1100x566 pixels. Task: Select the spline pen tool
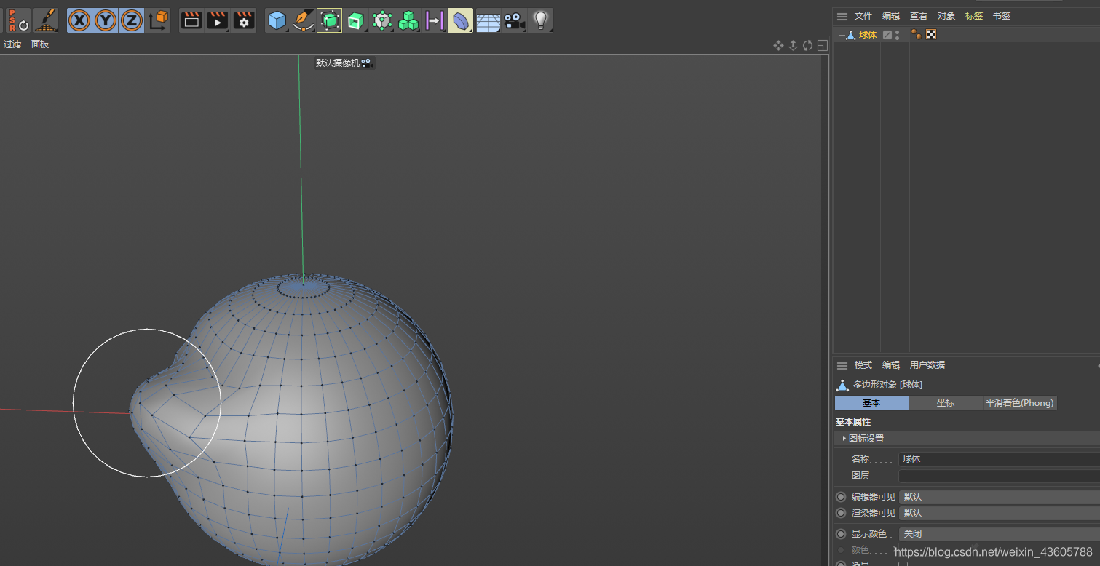pos(304,20)
